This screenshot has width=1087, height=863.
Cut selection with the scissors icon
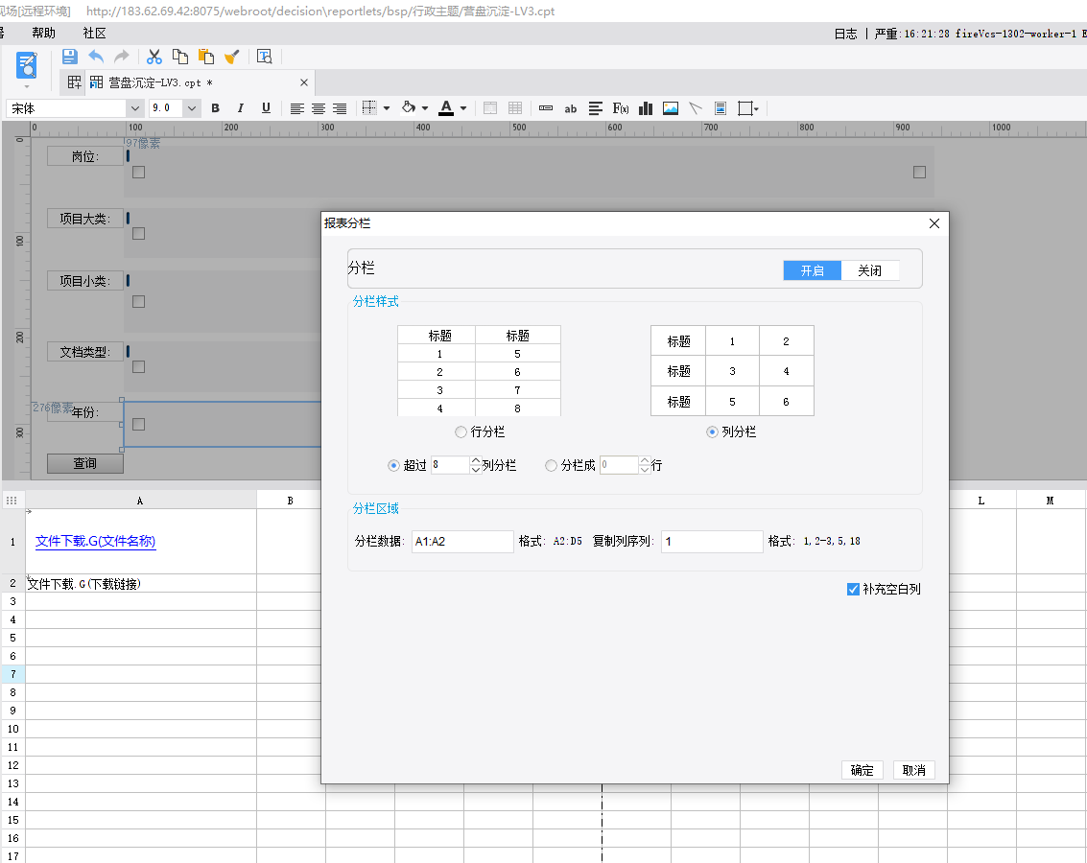click(154, 57)
